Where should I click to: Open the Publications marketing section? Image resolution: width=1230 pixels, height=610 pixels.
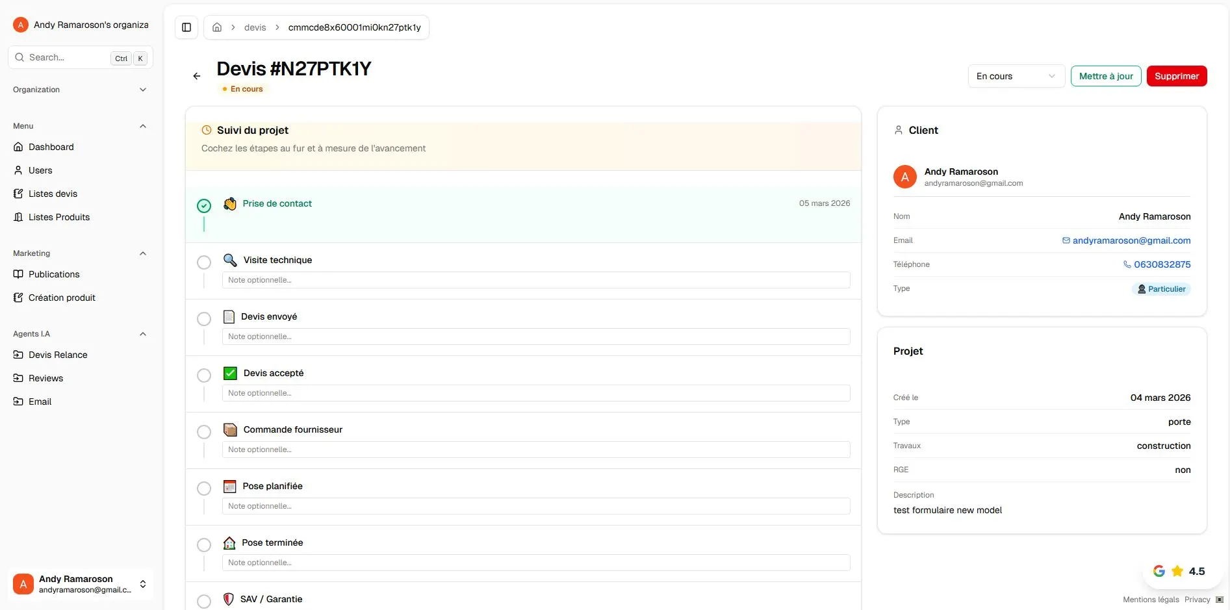(x=54, y=273)
